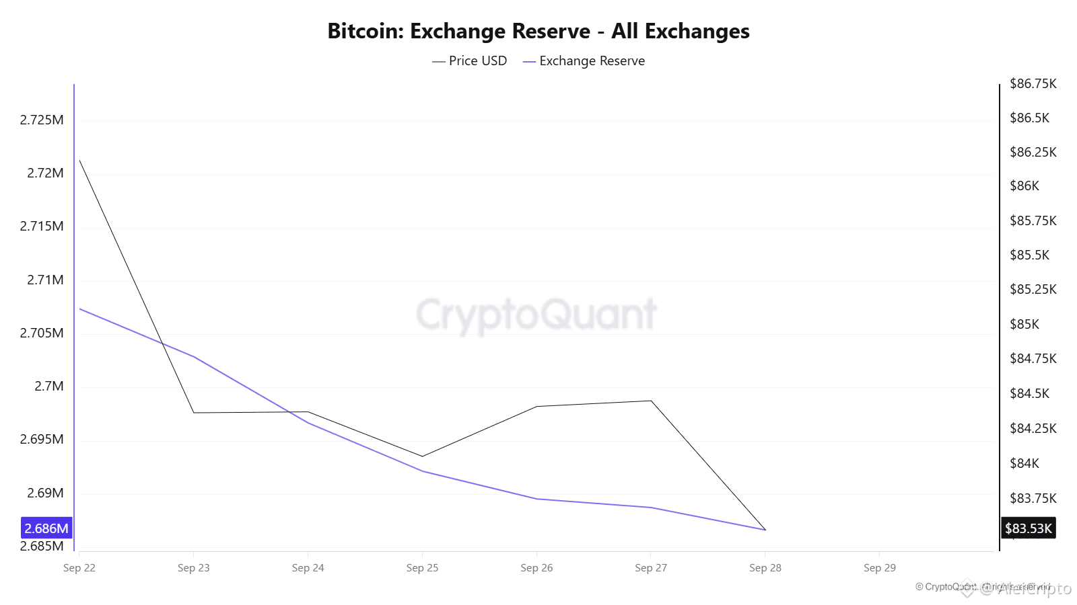
Task: Select the Sep 22 date label
Action: (79, 567)
